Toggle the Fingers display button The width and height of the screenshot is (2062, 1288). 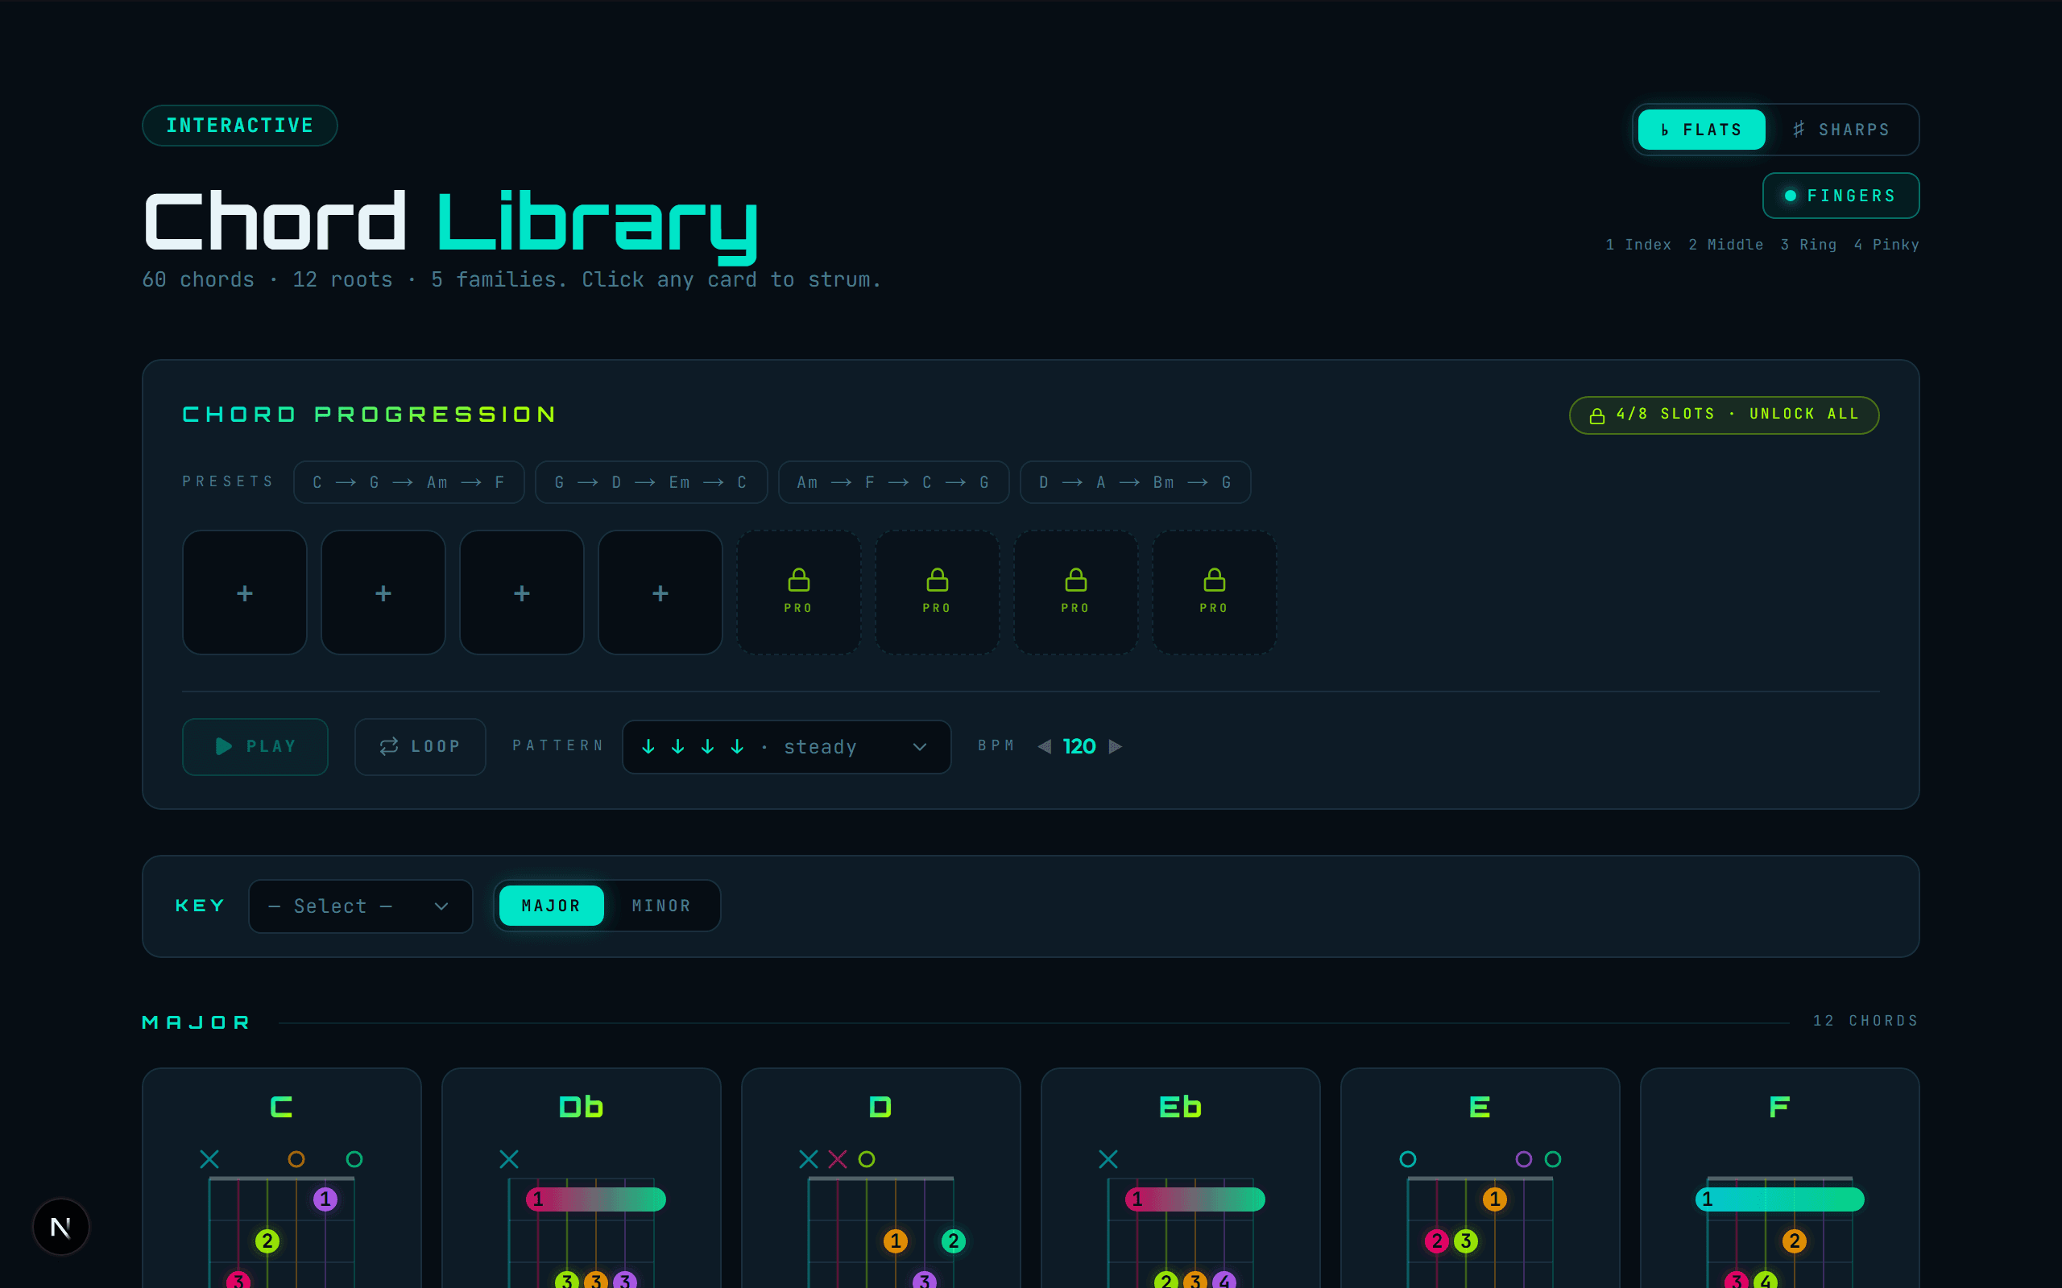tap(1840, 196)
